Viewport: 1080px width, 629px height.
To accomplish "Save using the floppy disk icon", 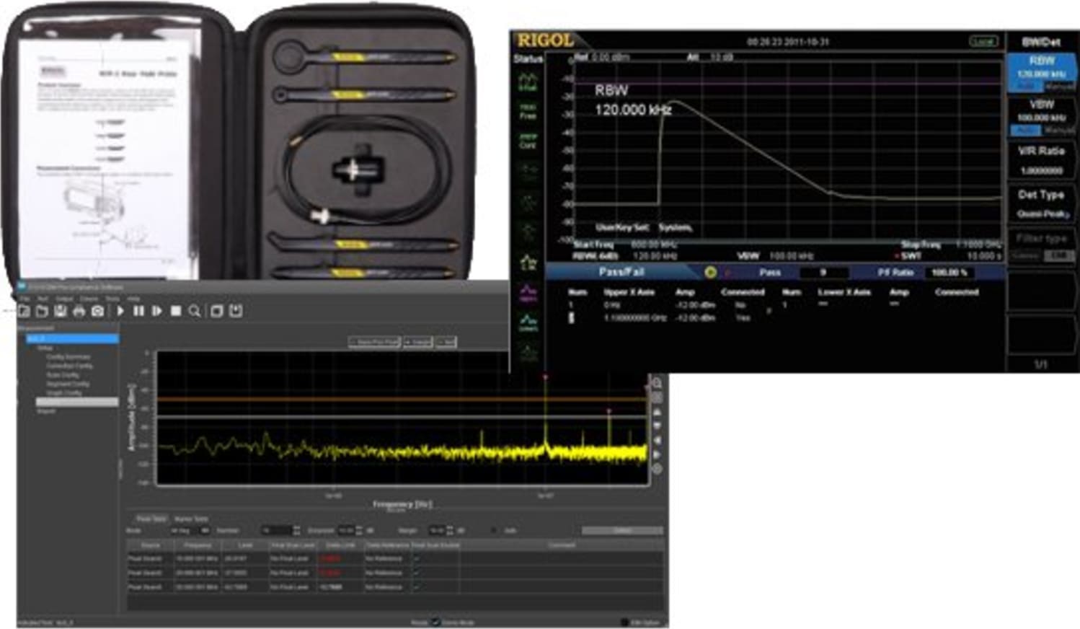I will 61,311.
